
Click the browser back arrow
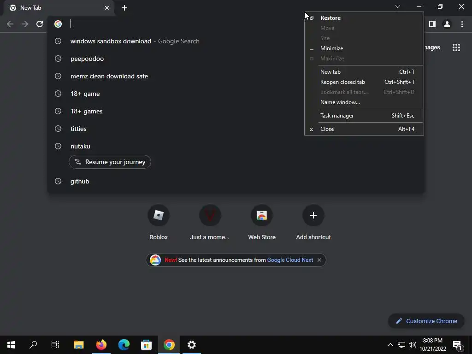click(x=10, y=24)
